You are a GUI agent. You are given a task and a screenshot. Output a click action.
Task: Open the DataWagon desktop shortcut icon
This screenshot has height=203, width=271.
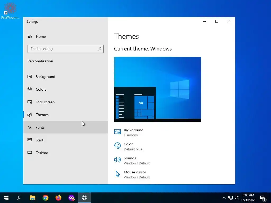10,11
